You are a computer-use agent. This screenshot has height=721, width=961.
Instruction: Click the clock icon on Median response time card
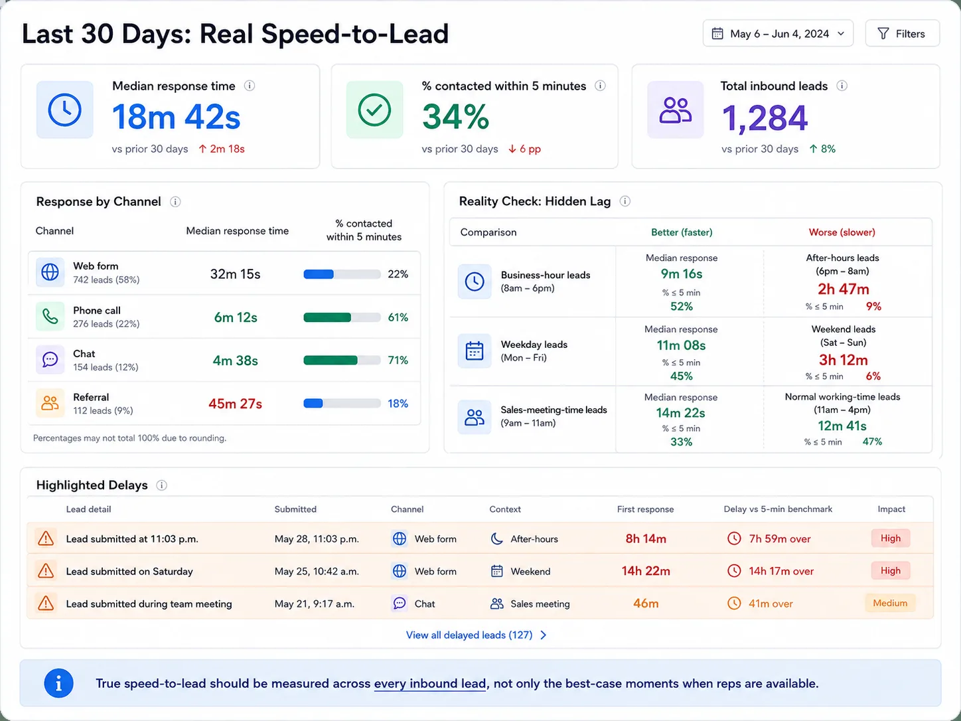(x=64, y=110)
